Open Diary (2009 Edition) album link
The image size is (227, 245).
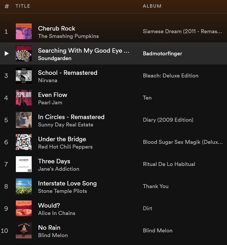coord(168,120)
